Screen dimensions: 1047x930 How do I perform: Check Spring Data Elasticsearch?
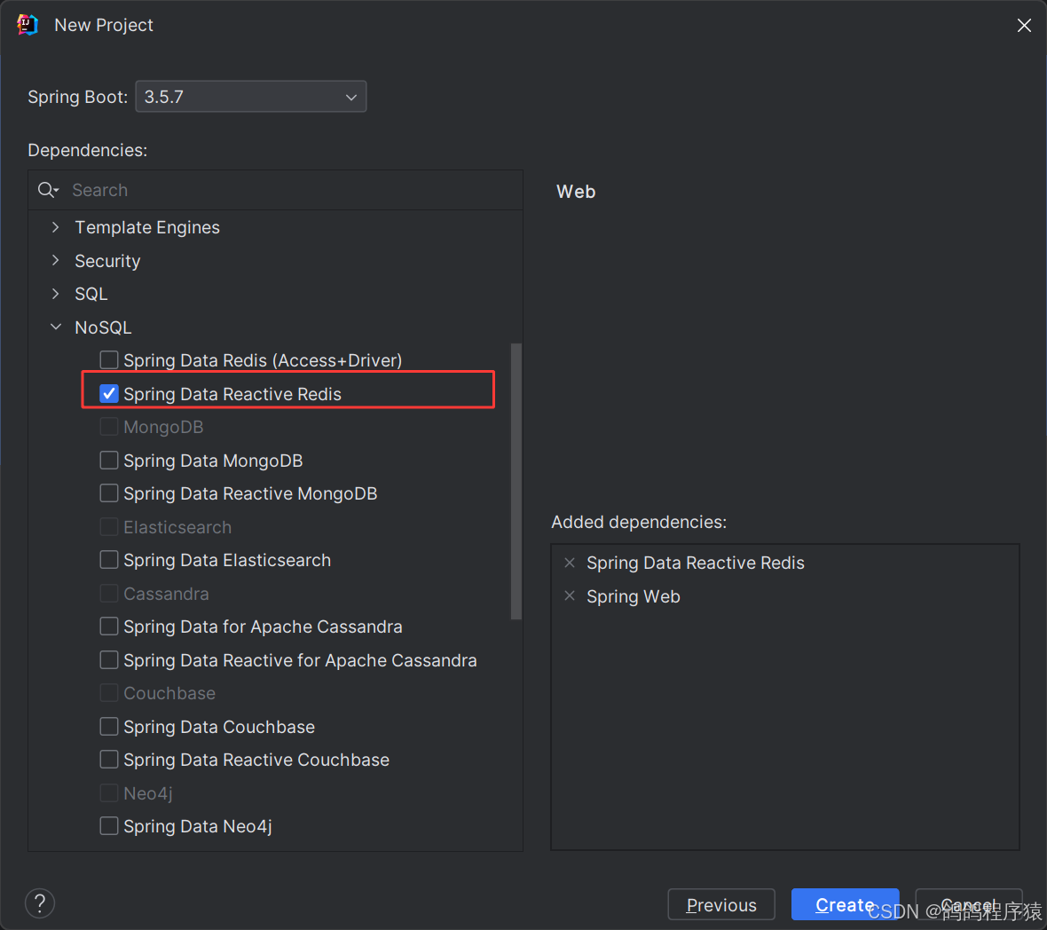tap(109, 559)
